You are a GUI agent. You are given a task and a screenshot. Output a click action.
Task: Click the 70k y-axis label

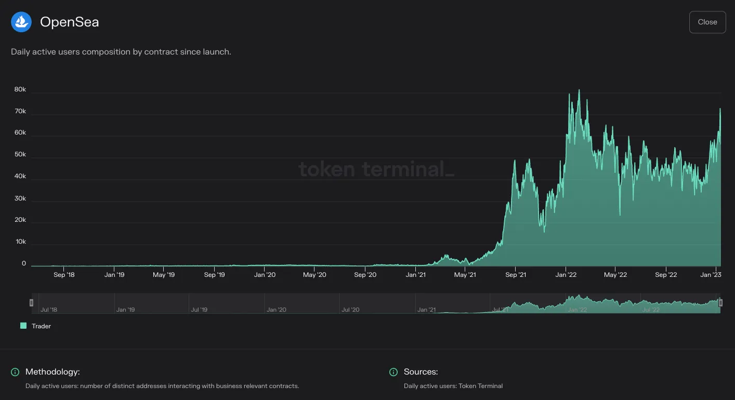(20, 111)
